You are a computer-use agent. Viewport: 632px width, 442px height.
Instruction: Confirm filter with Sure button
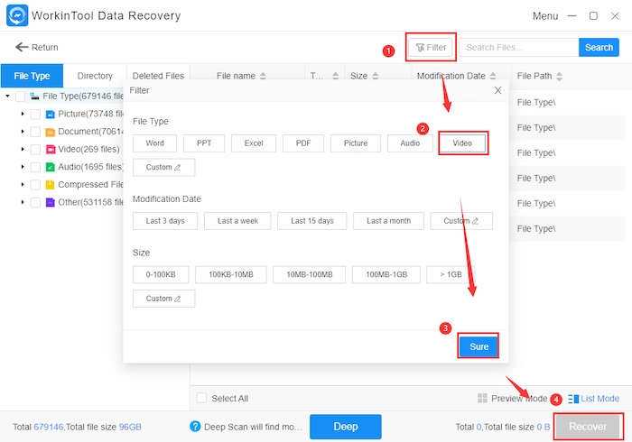pos(478,345)
